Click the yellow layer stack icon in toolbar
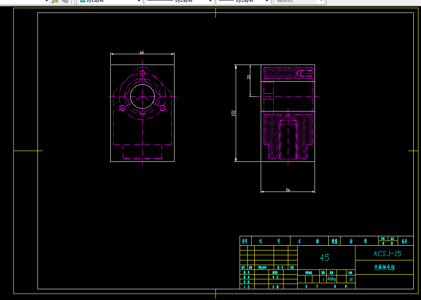 55,1
